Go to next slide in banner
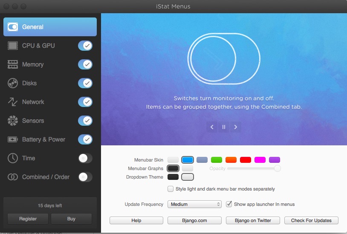Image resolution: width=347 pixels, height=234 pixels. tap(235, 127)
